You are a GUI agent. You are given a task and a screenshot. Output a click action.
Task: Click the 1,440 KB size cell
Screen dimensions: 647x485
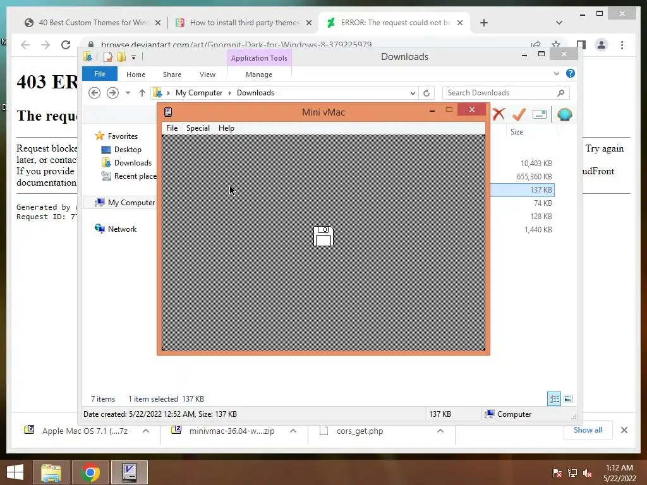(538, 229)
